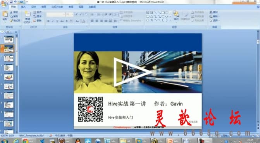The height and width of the screenshot is (143, 260).
Task: Click the Paste clipboard icon
Action: coord(5,14)
